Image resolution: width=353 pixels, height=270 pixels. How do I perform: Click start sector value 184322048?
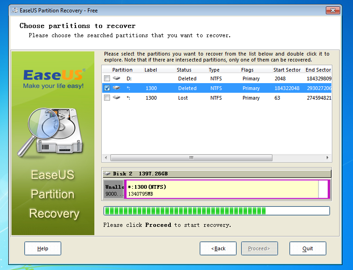[x=287, y=88]
